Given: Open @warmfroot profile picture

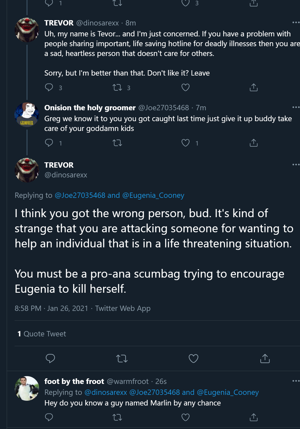Looking at the screenshot, I should click(x=27, y=388).
